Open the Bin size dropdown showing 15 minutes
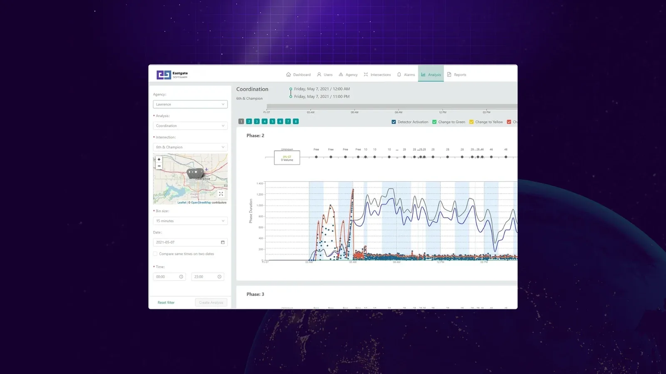This screenshot has width=666, height=374. [190, 221]
